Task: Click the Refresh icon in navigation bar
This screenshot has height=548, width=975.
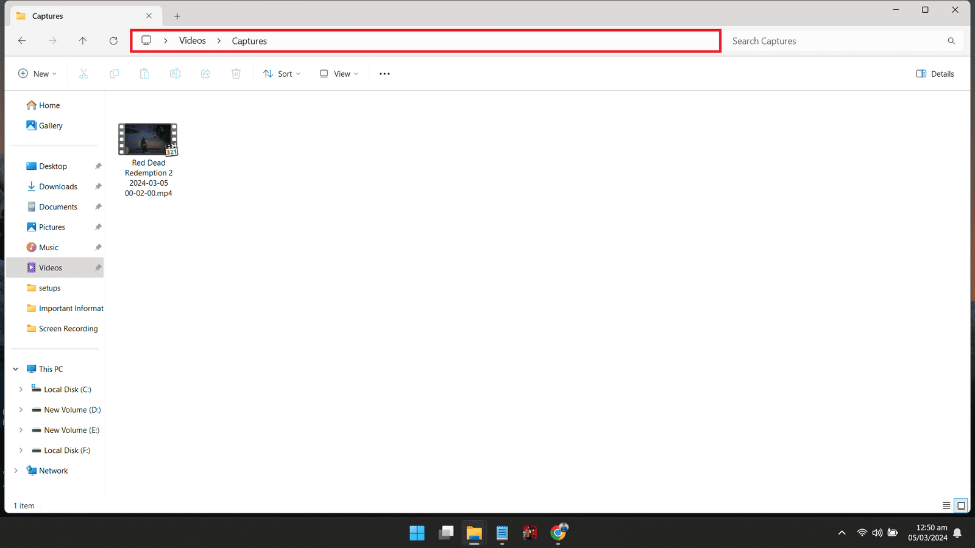Action: click(x=113, y=41)
